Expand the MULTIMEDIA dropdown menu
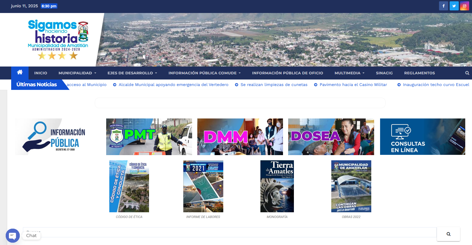Image resolution: width=472 pixels, height=245 pixels. 349,73
